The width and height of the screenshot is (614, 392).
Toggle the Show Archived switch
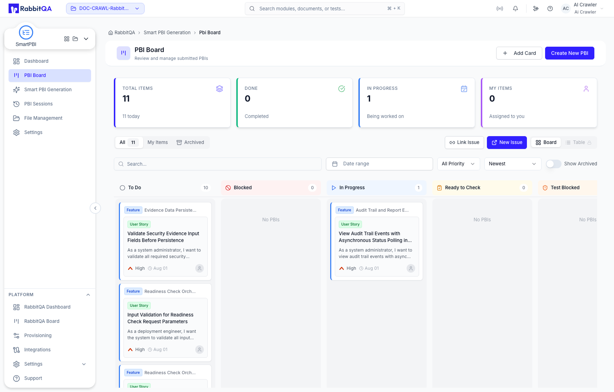(553, 164)
